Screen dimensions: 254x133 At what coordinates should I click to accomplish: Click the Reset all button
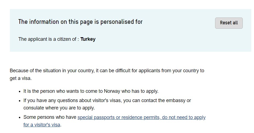click(x=229, y=23)
